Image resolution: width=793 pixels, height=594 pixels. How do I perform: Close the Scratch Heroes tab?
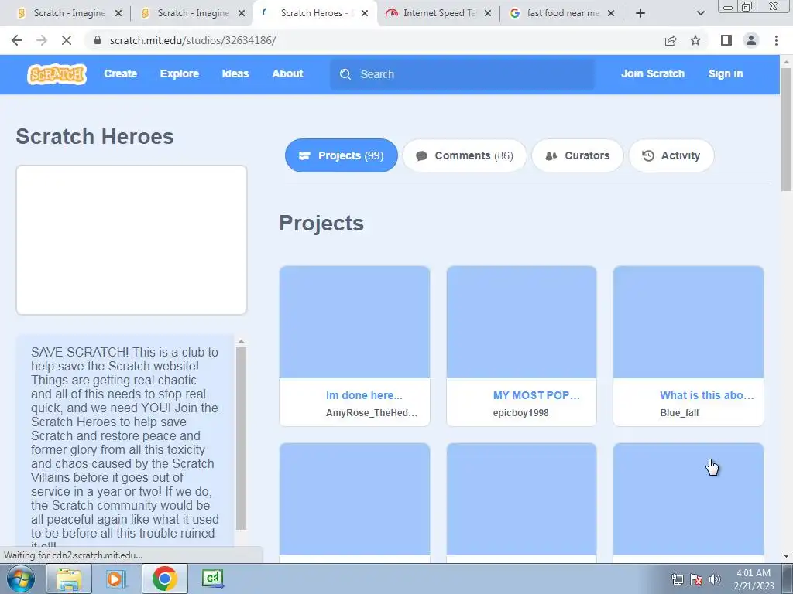point(365,14)
